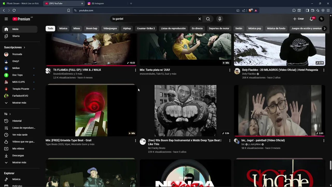Open the MDS CLIPS subscription channel
This screenshot has height=187, width=332.
[x=20, y=82]
